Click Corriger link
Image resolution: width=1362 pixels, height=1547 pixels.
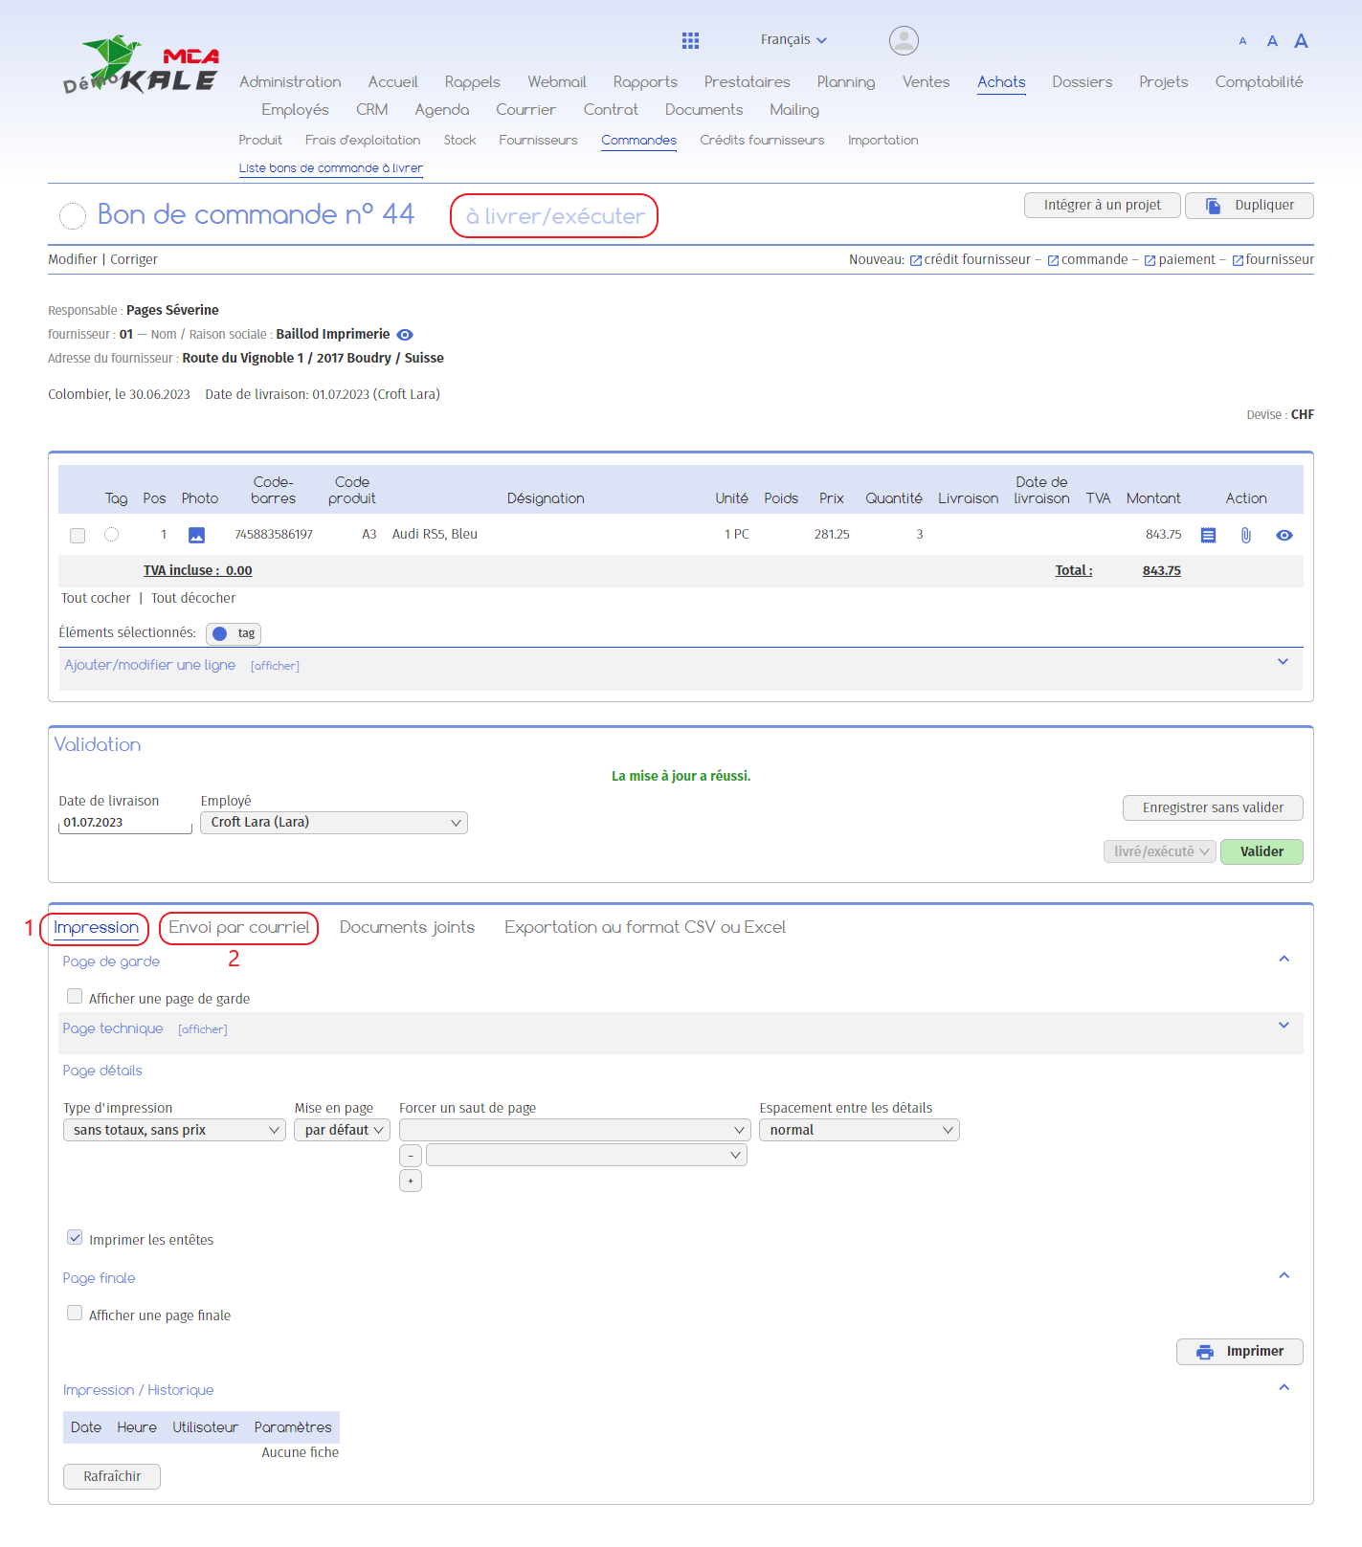pos(134,260)
